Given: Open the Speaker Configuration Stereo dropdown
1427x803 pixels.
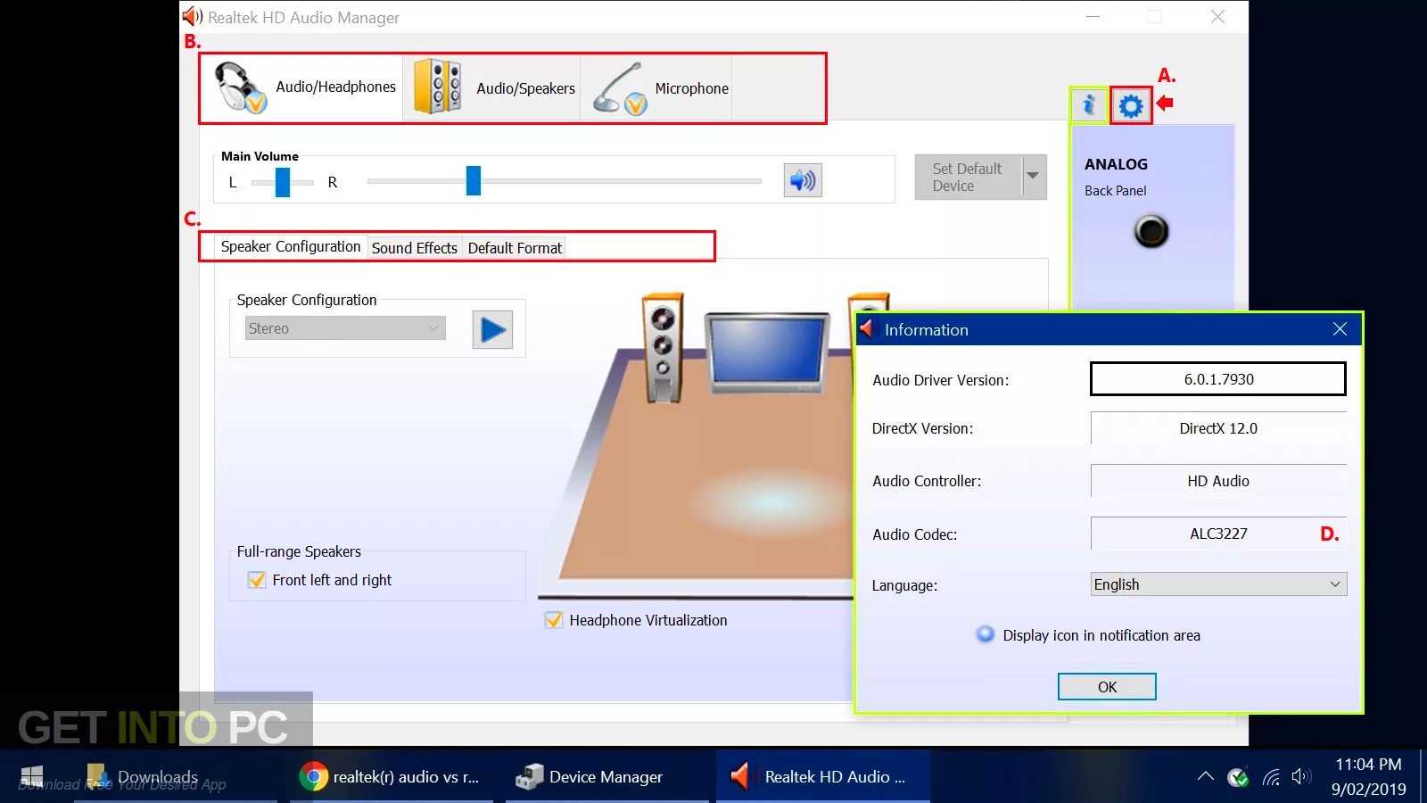Looking at the screenshot, I should [345, 328].
